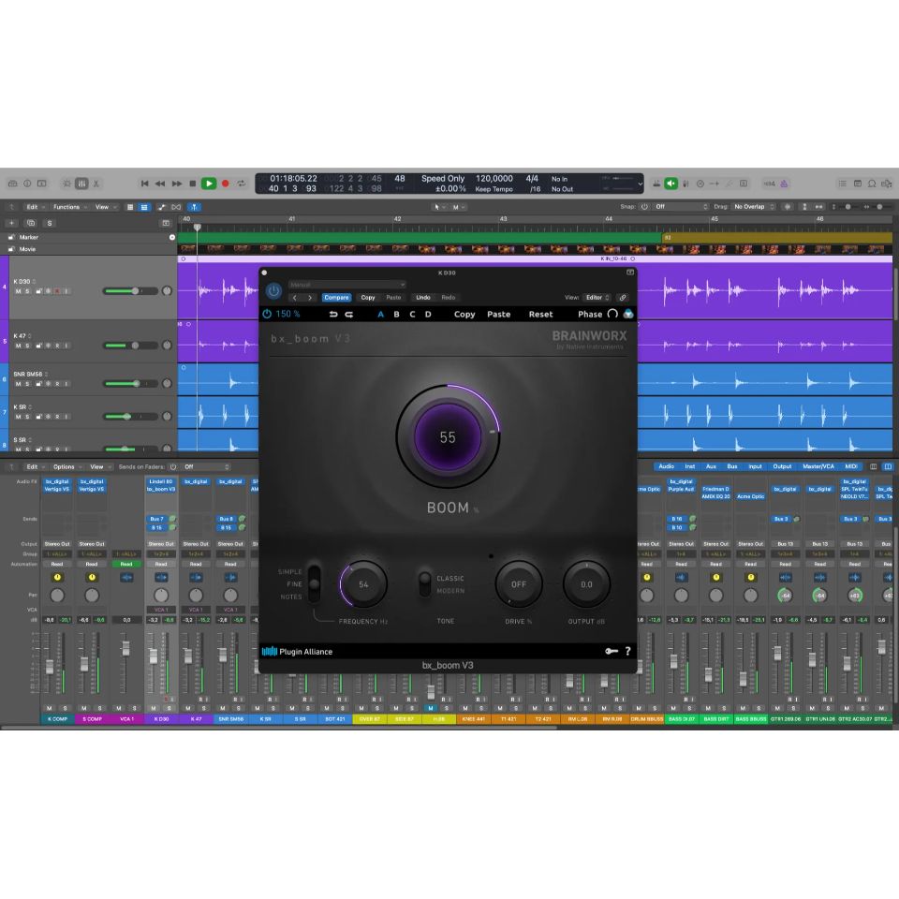Screen dimensions: 899x899
Task: Open the List Editors icon at top right
Action: tap(842, 184)
